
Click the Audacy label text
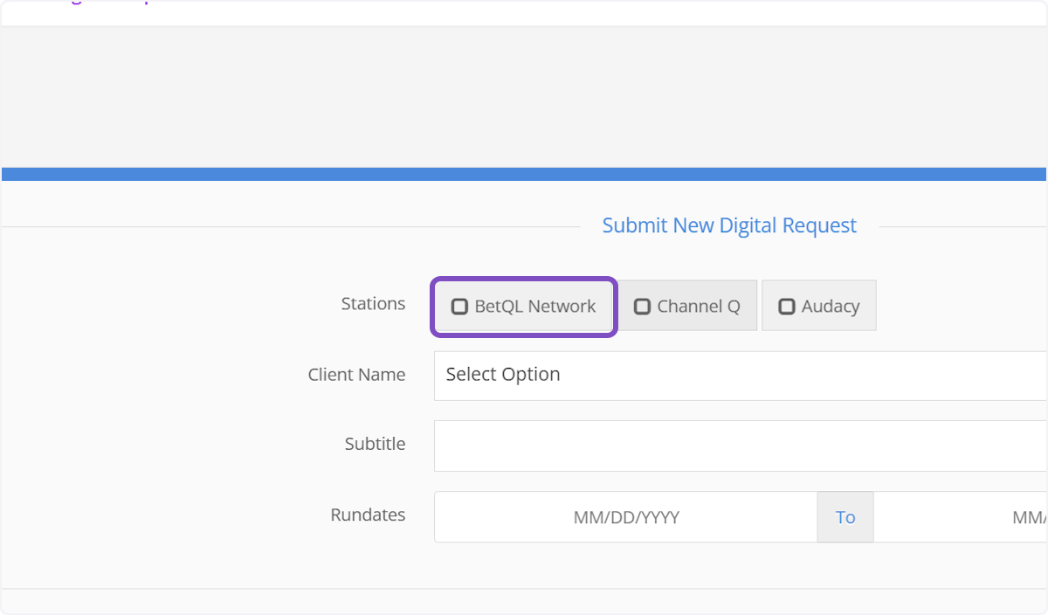(x=830, y=307)
